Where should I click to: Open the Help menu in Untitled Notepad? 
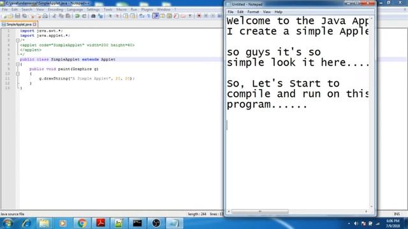(x=279, y=12)
